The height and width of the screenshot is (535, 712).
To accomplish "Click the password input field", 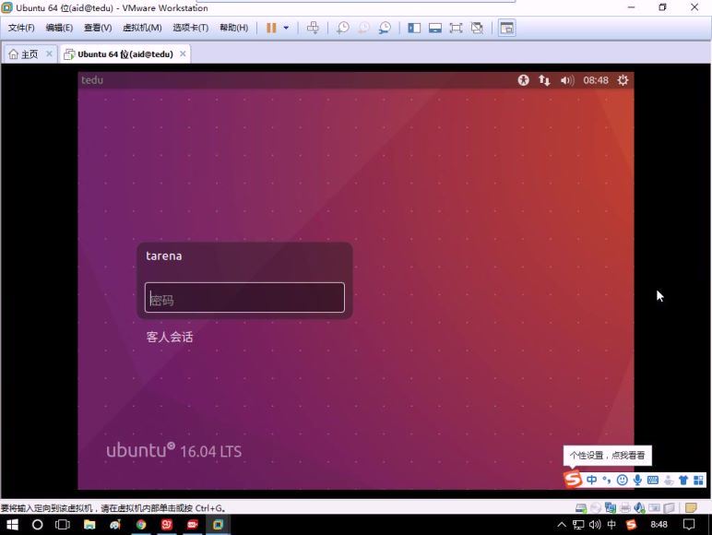I will click(244, 297).
